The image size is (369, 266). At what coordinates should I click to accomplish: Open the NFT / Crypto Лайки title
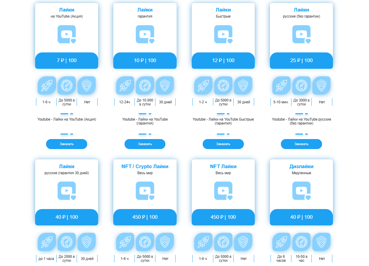[x=145, y=166]
